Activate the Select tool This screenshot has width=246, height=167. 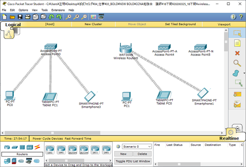[x=237, y=33]
